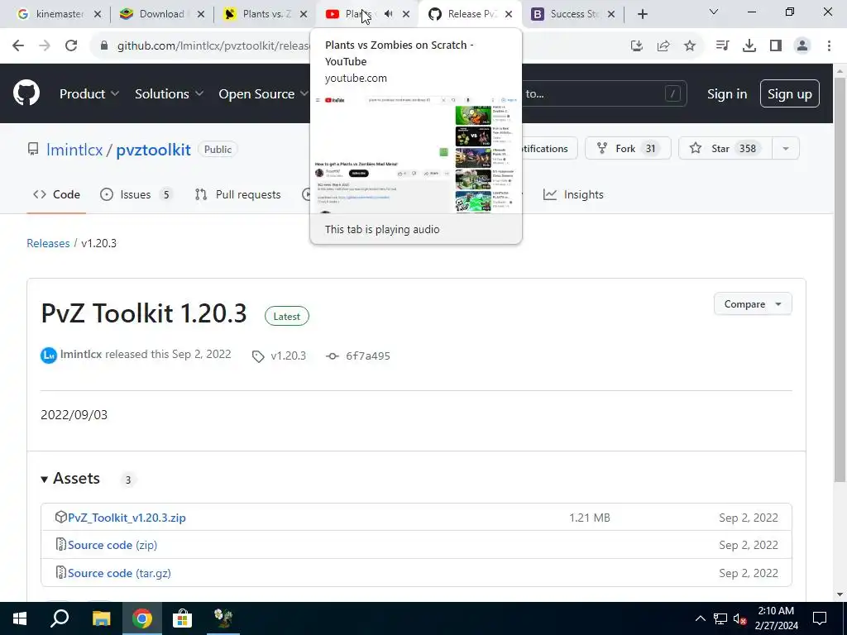The height and width of the screenshot is (635, 847).
Task: Open the media control icon in toolbar
Action: coord(722,46)
